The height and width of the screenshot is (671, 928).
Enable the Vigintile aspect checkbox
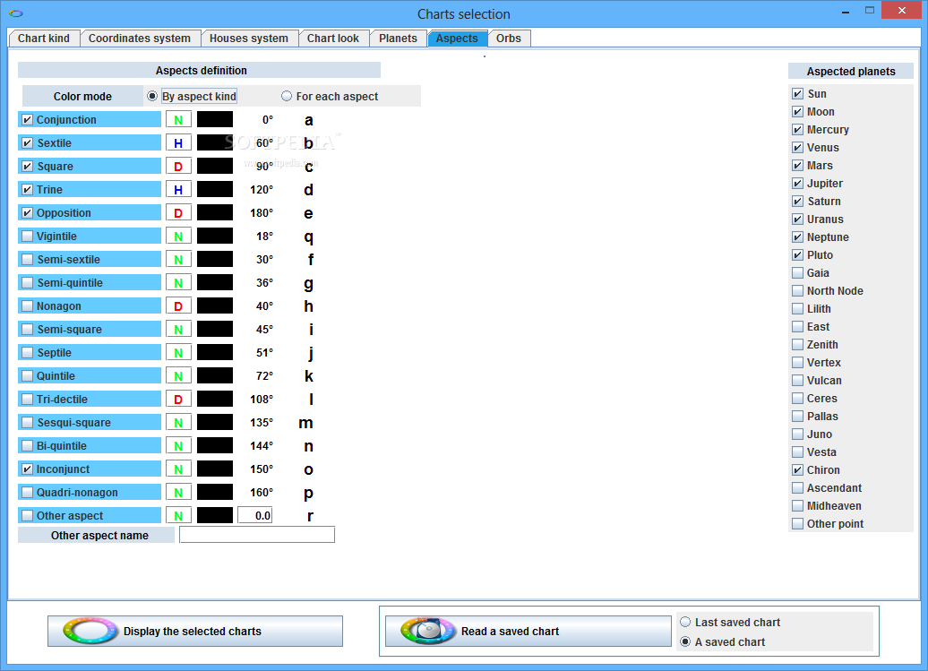pyautogui.click(x=27, y=237)
